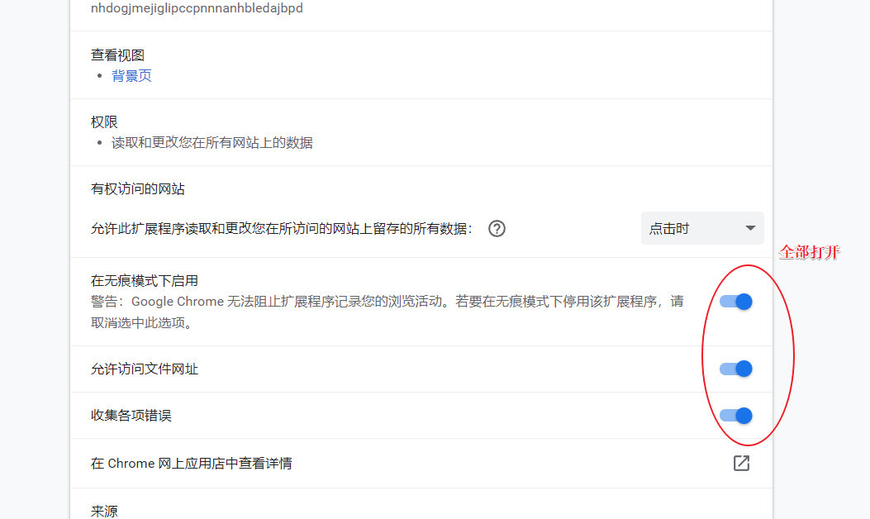Screen dimensions: 870x519
Task: Click the 允许访问文件网址 label text
Action: pyautogui.click(x=145, y=369)
